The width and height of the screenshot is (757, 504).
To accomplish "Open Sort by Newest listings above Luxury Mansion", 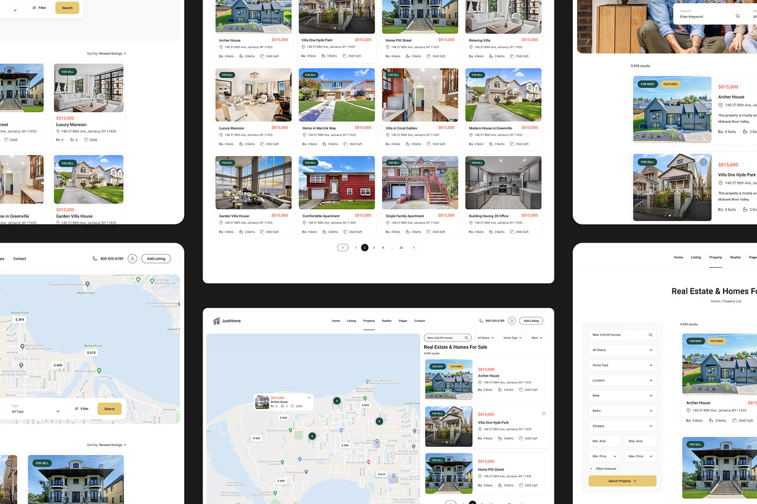I will [x=107, y=54].
